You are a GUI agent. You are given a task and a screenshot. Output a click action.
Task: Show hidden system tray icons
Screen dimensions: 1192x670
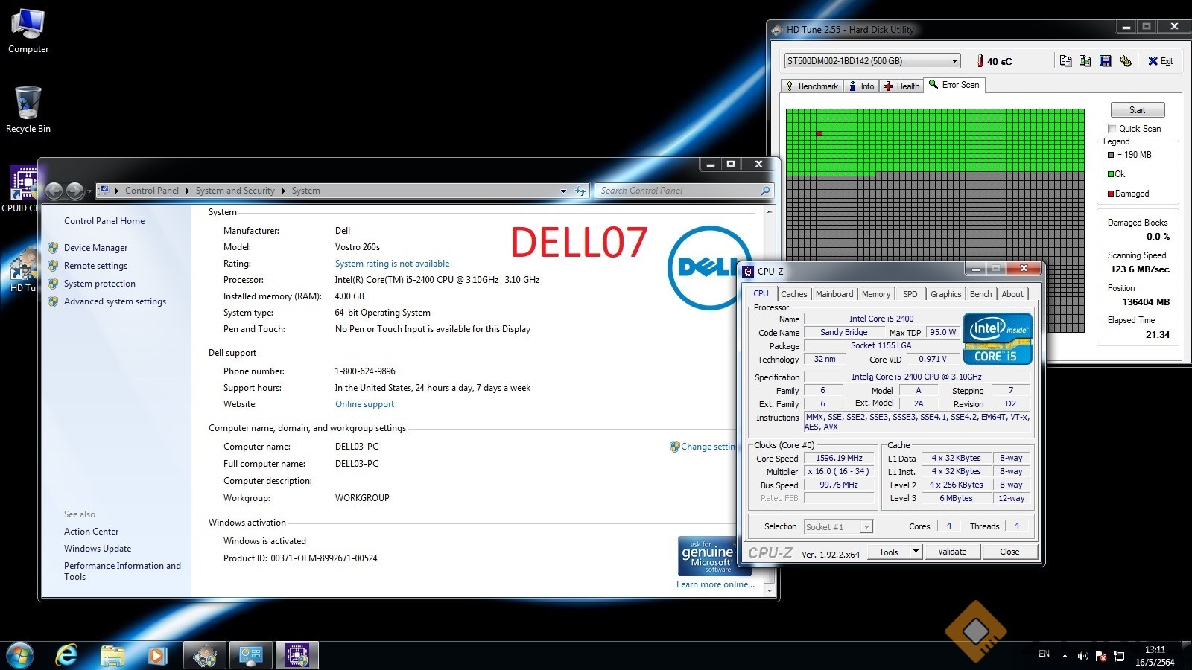click(x=1065, y=656)
